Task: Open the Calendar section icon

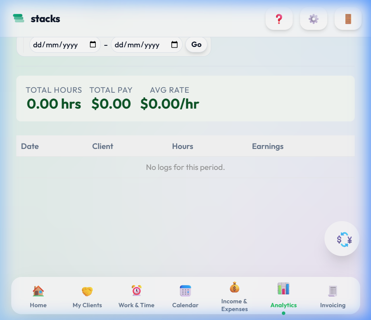Action: 185,291
